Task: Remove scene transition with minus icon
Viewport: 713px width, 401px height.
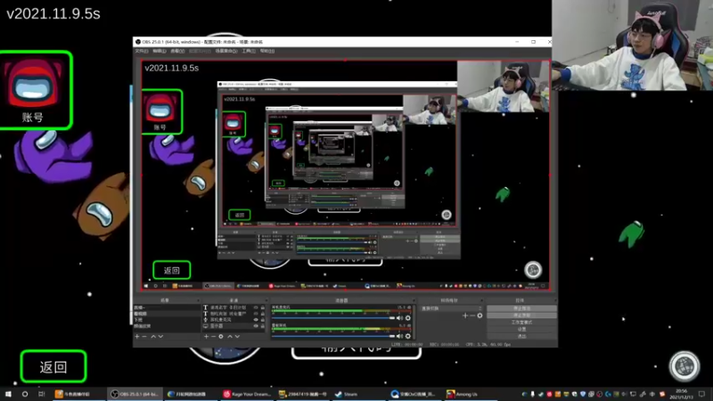Action: 472,315
